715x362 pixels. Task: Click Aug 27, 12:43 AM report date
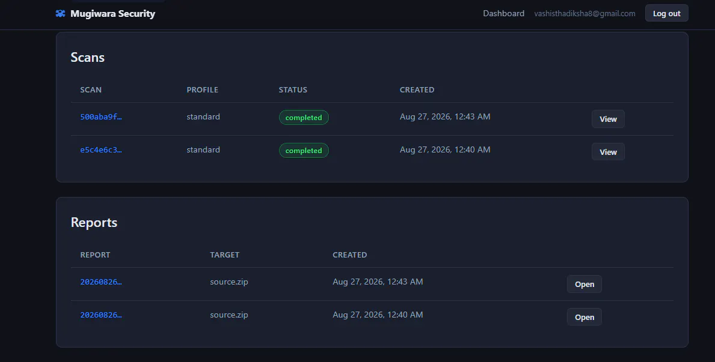378,282
